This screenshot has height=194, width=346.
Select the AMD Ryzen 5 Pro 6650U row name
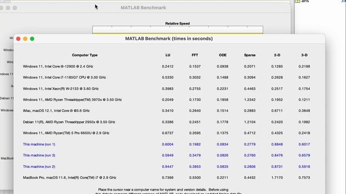tap(66, 133)
